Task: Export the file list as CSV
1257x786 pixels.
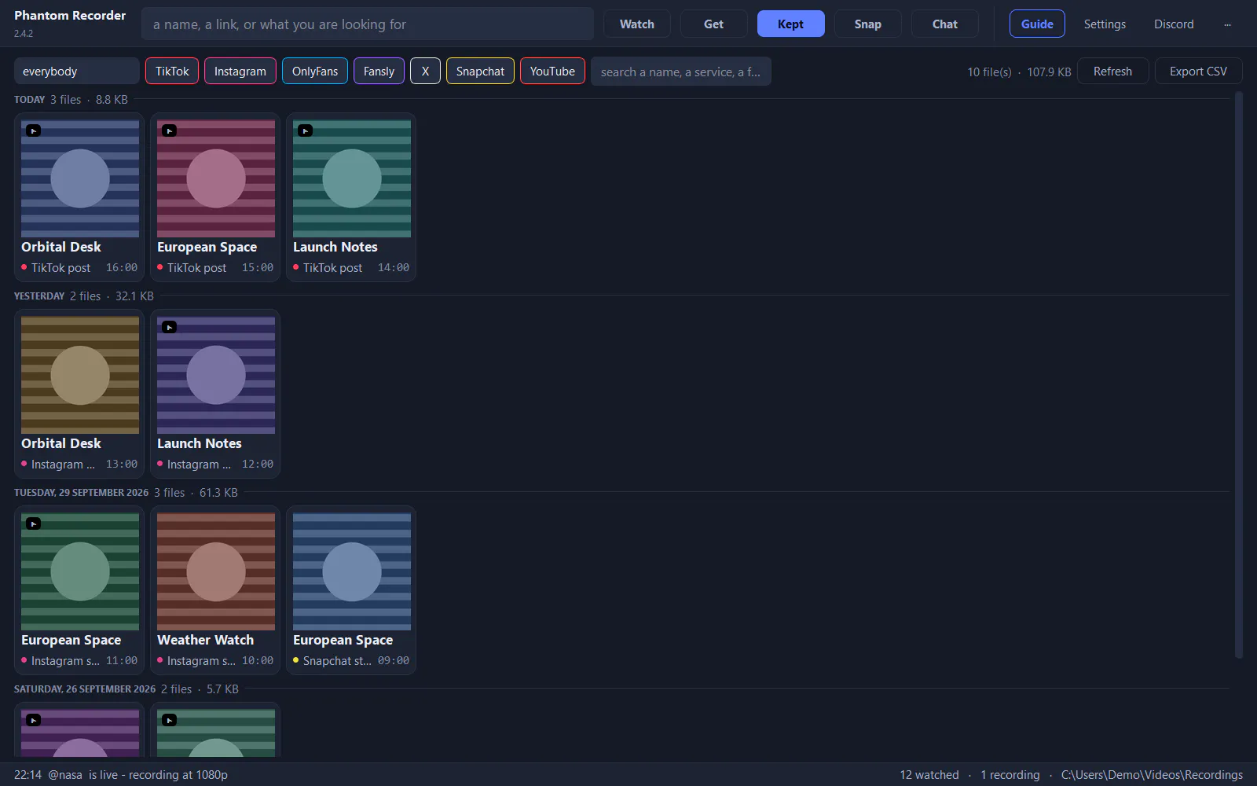Action: (x=1198, y=72)
